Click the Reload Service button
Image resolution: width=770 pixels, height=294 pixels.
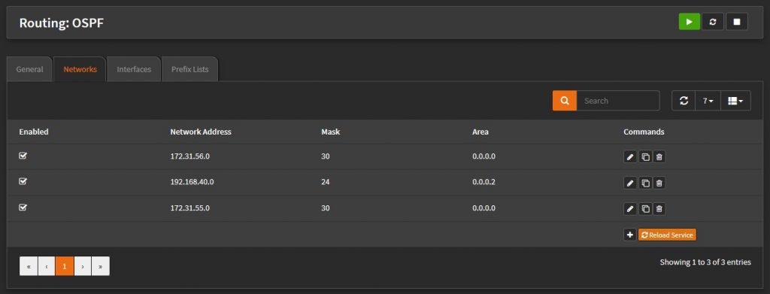[x=667, y=235]
